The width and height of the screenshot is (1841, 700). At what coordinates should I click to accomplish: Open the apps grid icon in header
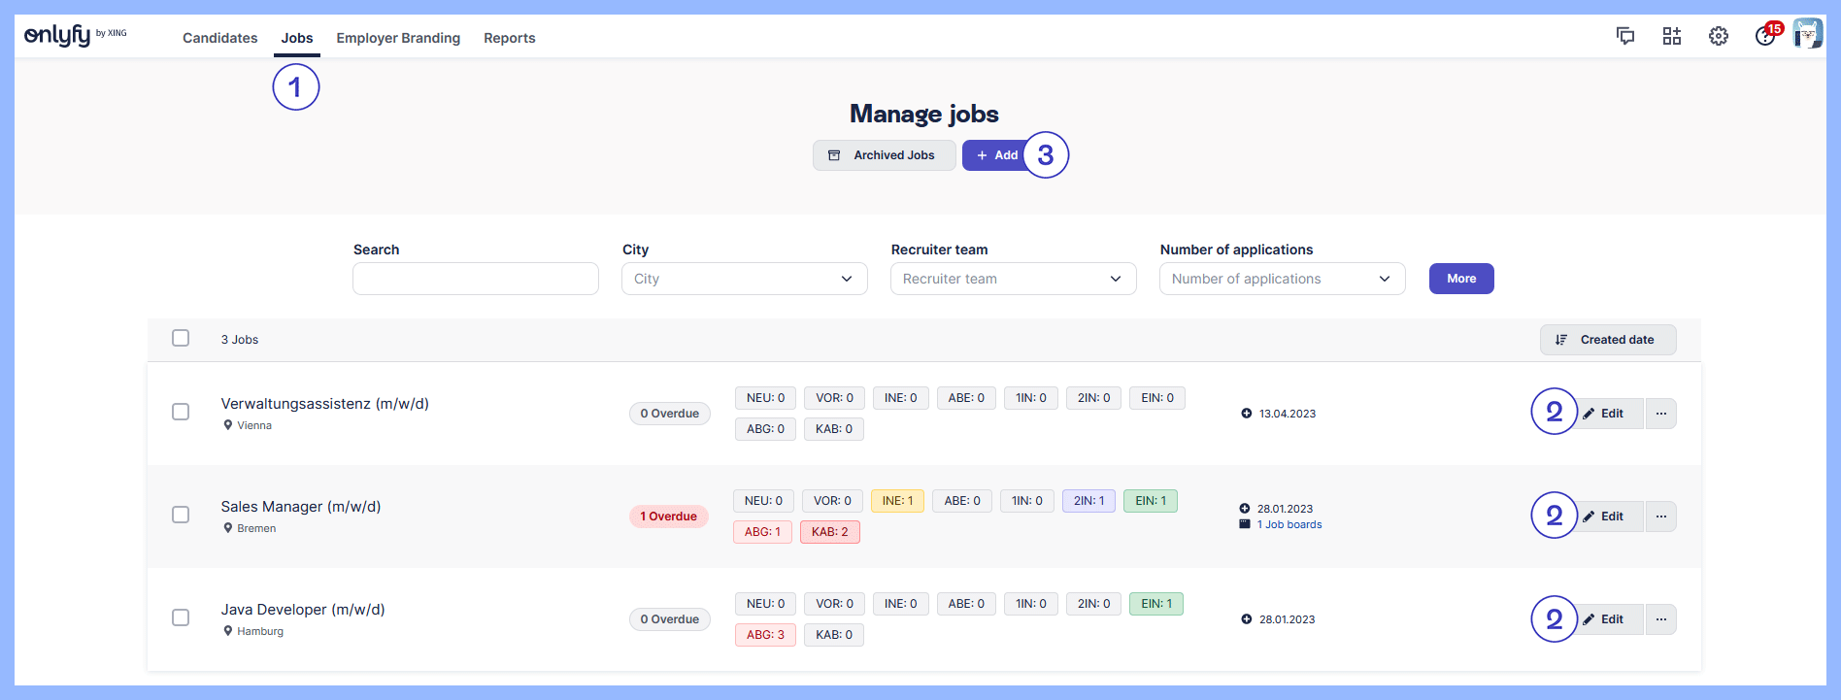tap(1671, 37)
